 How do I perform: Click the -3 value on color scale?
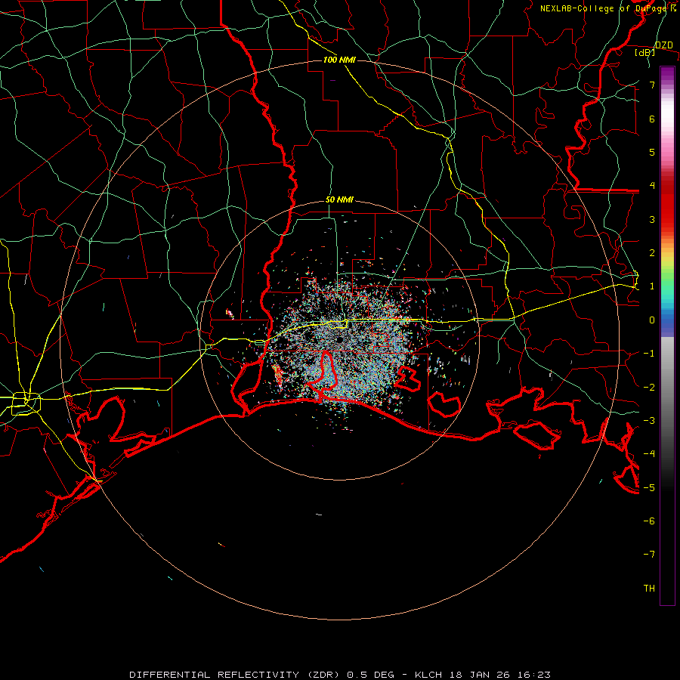click(x=649, y=421)
